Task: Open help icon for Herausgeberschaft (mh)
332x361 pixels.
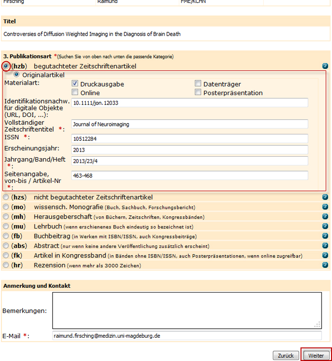Action: pos(325,217)
